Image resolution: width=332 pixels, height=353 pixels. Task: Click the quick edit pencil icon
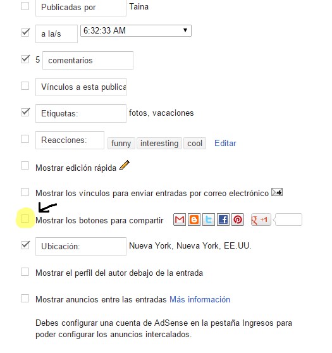pos(124,165)
